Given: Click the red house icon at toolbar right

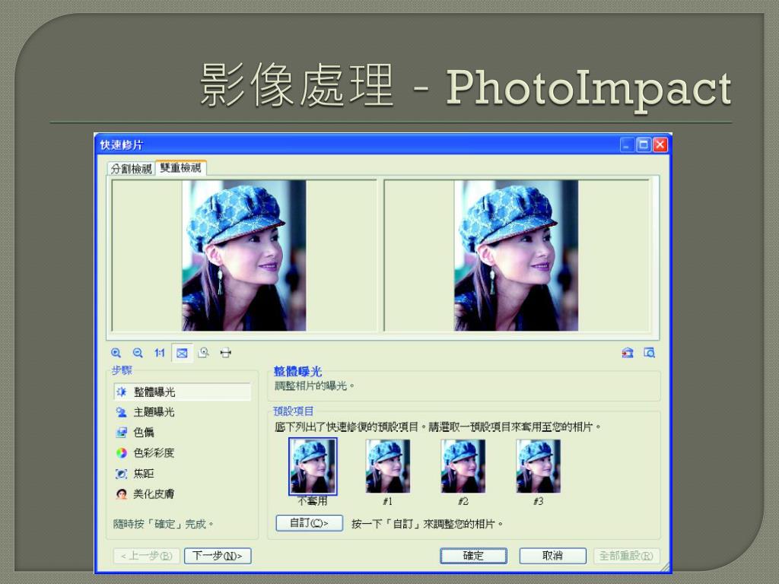Looking at the screenshot, I should coord(628,353).
